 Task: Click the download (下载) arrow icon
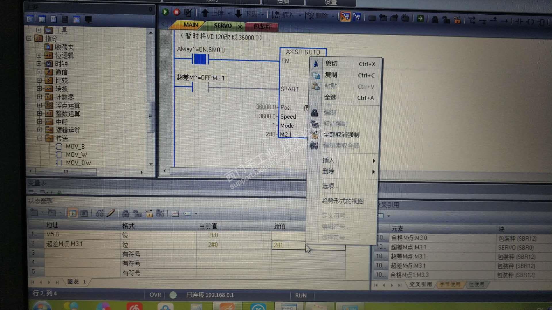tap(238, 13)
